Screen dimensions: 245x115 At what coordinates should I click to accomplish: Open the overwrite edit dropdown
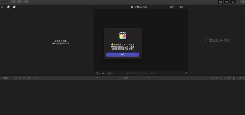(29, 78)
